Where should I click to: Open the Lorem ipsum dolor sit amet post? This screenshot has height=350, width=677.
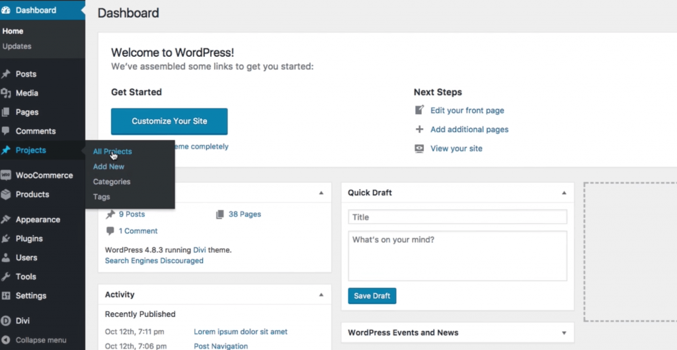coord(241,332)
